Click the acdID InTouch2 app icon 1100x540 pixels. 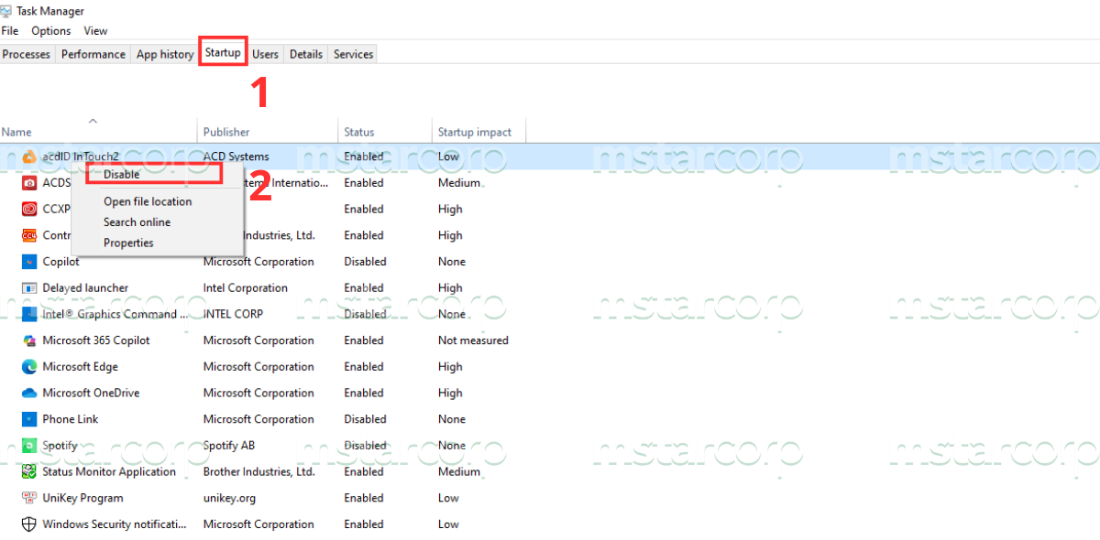(28, 157)
